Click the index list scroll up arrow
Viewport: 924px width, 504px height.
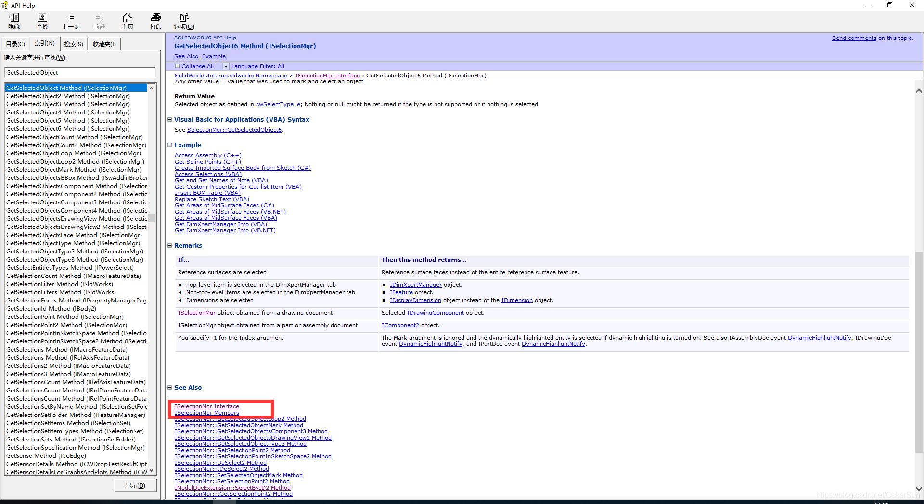click(152, 88)
